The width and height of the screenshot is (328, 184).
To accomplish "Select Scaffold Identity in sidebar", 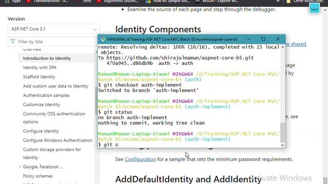I will (39, 77).
